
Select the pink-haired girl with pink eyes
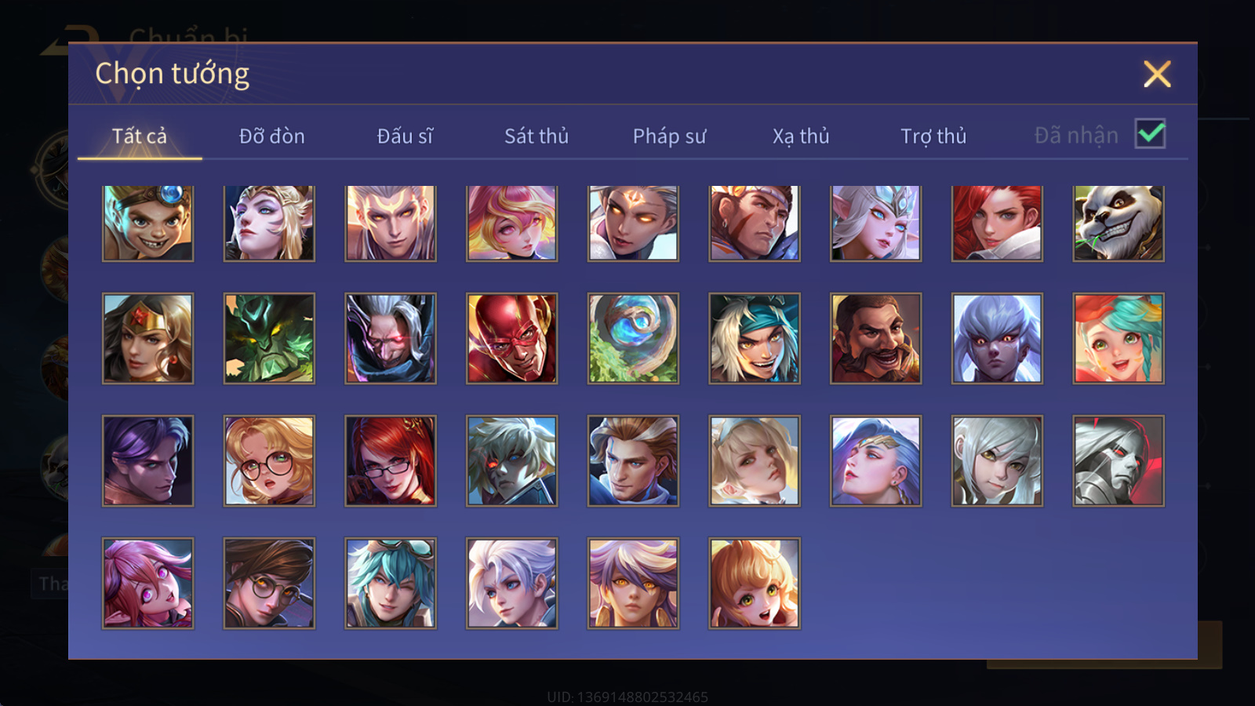tap(147, 583)
